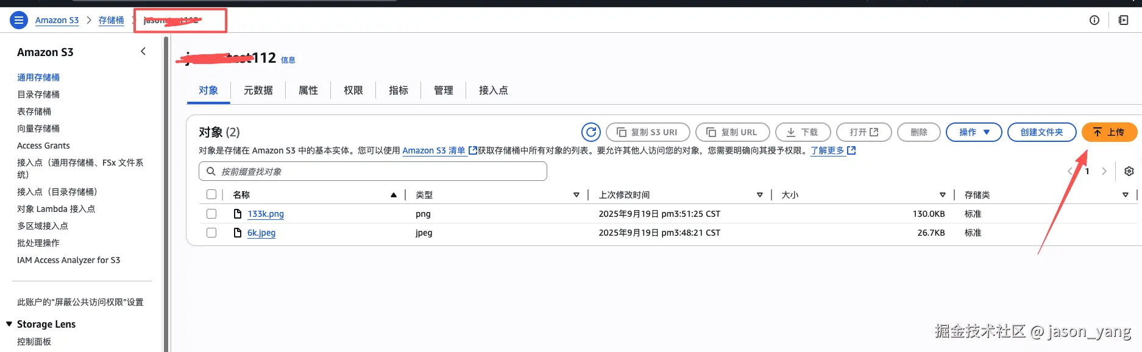Check the 6k.jpeg row checkbox
The image size is (1142, 352).
tap(211, 233)
